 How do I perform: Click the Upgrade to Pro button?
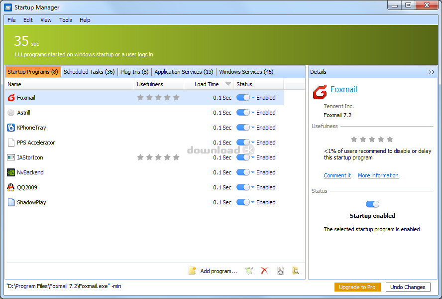coord(357,287)
